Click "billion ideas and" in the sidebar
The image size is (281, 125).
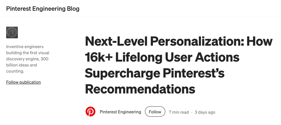[x=22, y=65]
